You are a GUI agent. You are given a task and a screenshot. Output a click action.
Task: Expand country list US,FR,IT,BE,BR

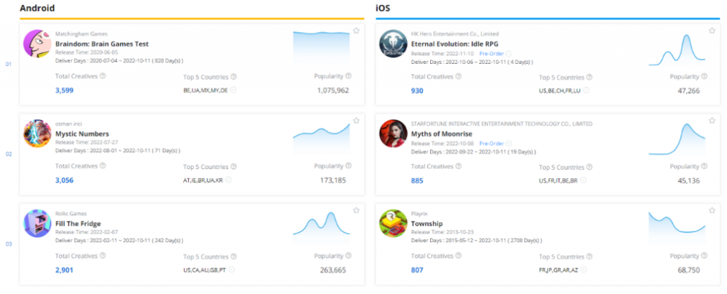coord(583,180)
